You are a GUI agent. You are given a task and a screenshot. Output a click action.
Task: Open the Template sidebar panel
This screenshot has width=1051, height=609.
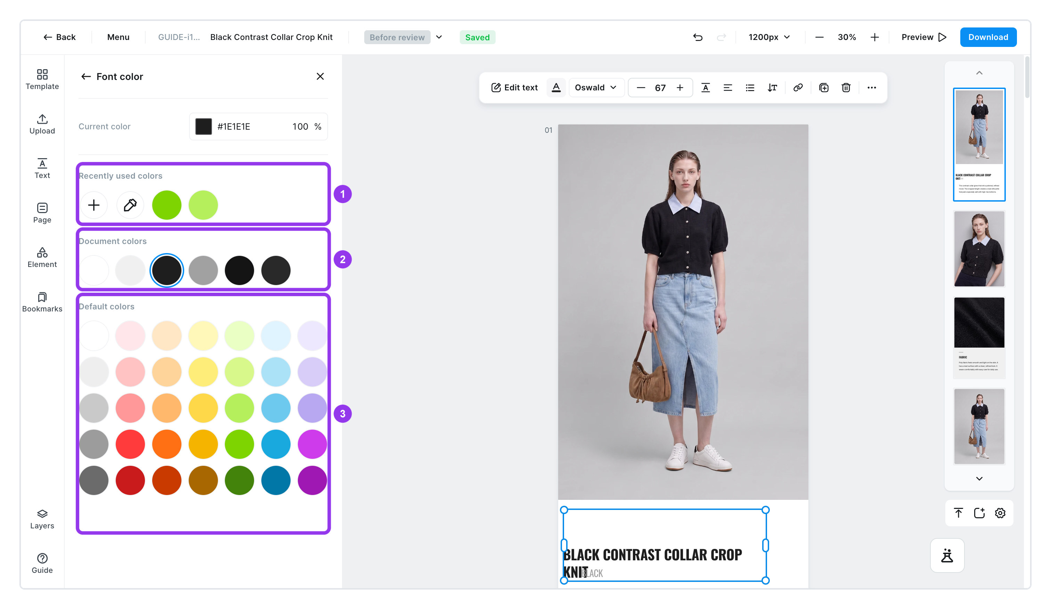tap(42, 79)
